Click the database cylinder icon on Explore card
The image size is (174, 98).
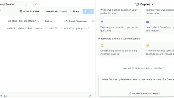[x=102, y=22]
